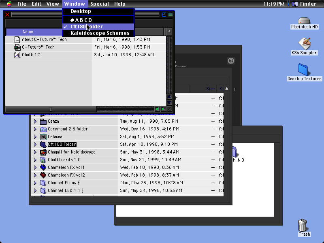This screenshot has height=243, width=324.
Task: Click the red Chameleon FX vol2 icon
Action: click(x=43, y=175)
